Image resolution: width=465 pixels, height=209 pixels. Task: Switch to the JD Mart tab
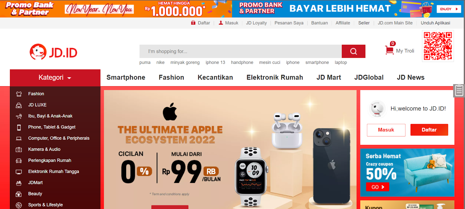click(x=329, y=78)
